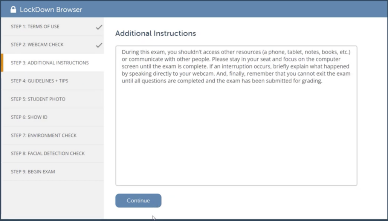Click the Additional Instructions heading
This screenshot has height=221, width=388.
click(x=156, y=34)
